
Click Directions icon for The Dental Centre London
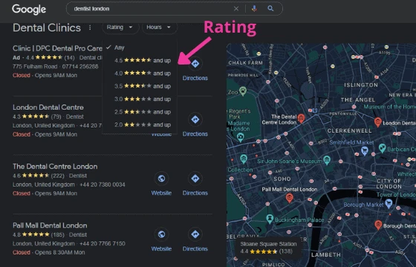[x=195, y=179]
